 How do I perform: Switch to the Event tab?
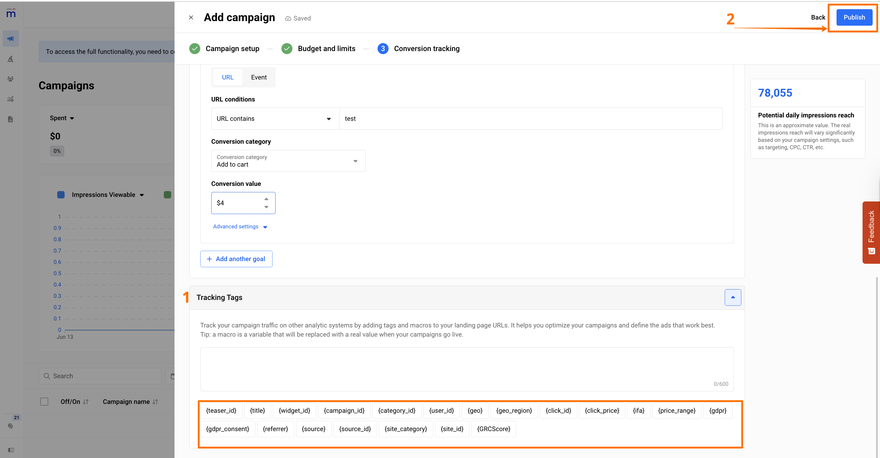259,77
